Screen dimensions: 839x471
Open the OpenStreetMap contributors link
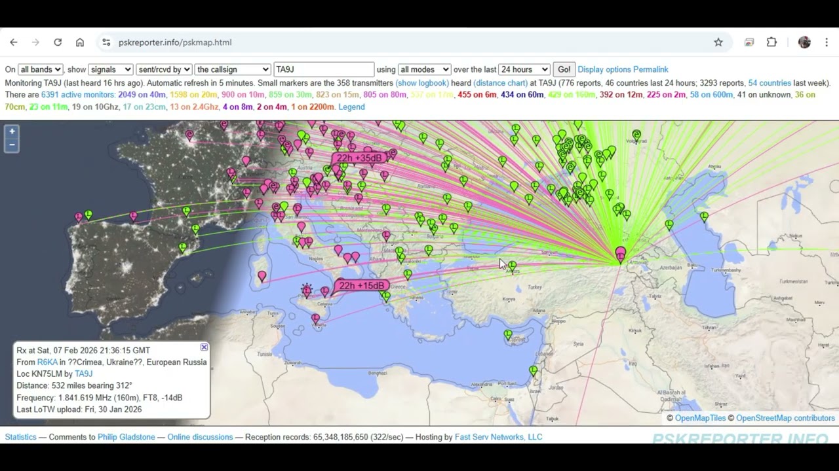pos(785,418)
